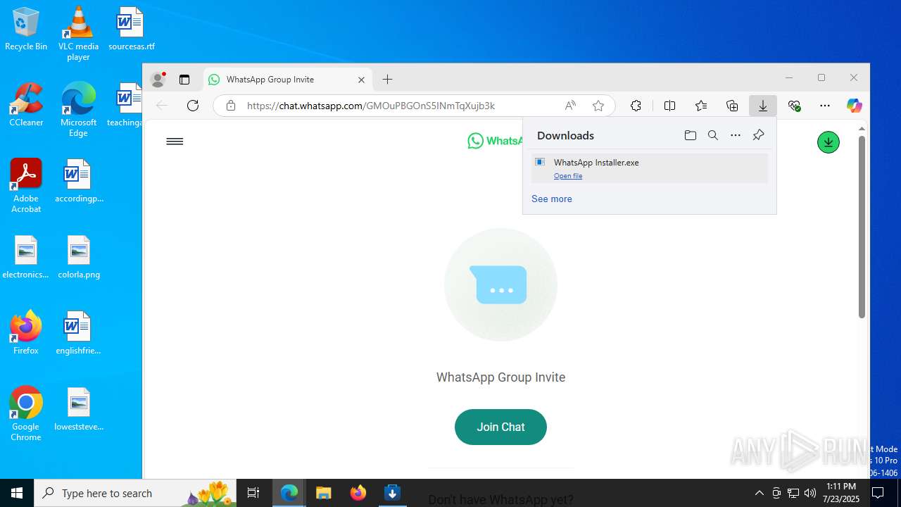Open Recycle Bin on desktop
901x507 pixels.
pyautogui.click(x=26, y=30)
